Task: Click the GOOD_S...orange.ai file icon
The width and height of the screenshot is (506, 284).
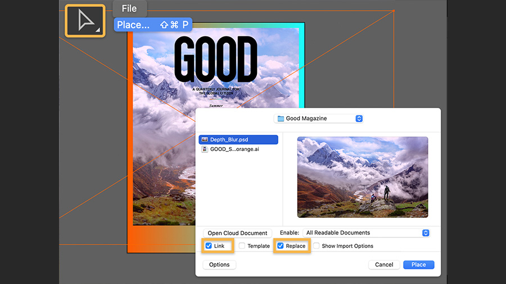Action: (x=205, y=149)
